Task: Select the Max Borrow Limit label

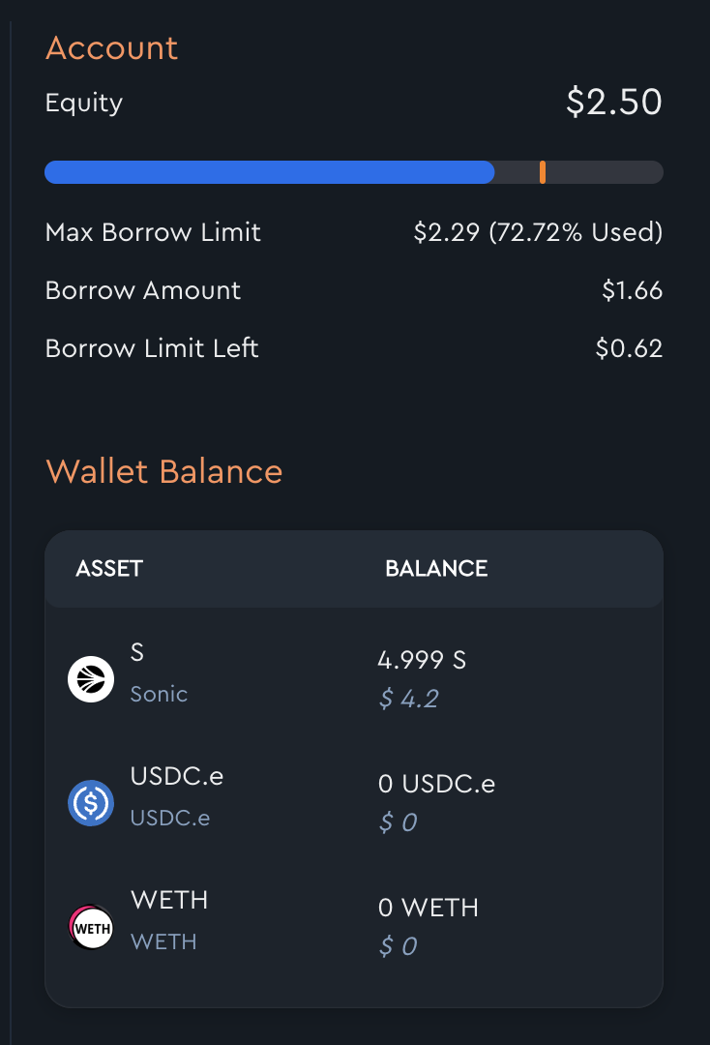Action: click(153, 232)
